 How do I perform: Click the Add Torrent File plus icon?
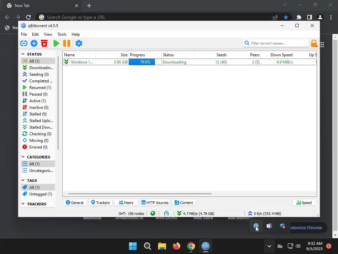[34, 43]
